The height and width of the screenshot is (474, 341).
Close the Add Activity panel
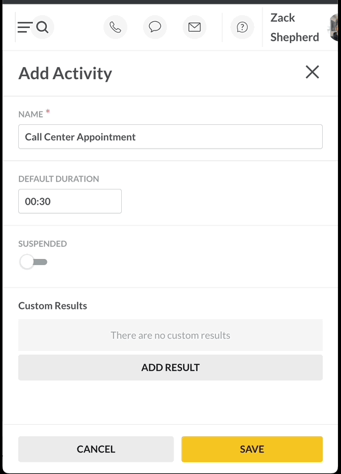pyautogui.click(x=312, y=72)
